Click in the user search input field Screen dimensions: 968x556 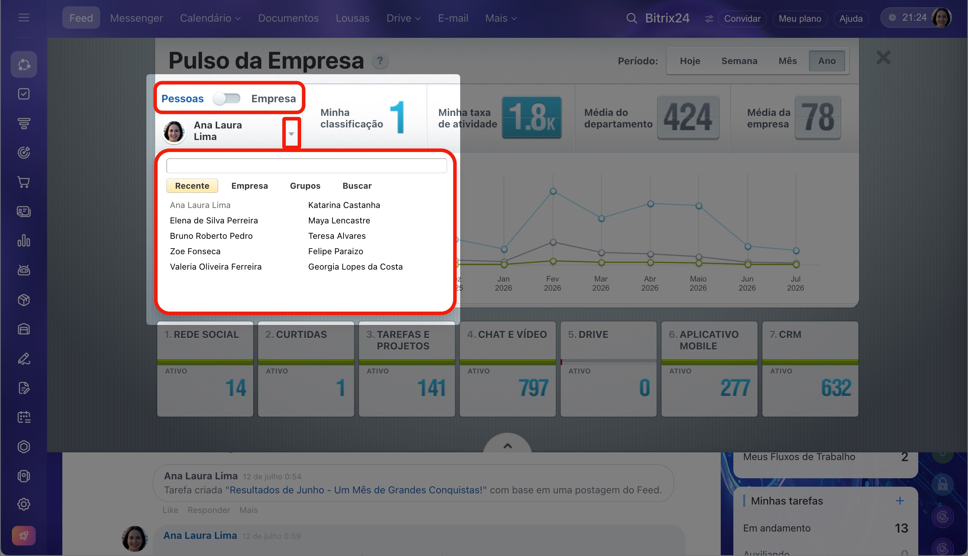[307, 165]
